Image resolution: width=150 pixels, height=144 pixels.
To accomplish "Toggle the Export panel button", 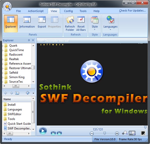I will [x=42, y=23].
